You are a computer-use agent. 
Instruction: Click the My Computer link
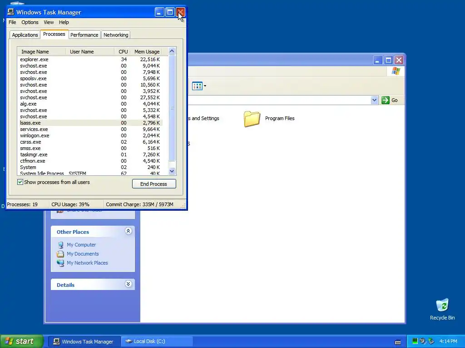click(x=81, y=245)
